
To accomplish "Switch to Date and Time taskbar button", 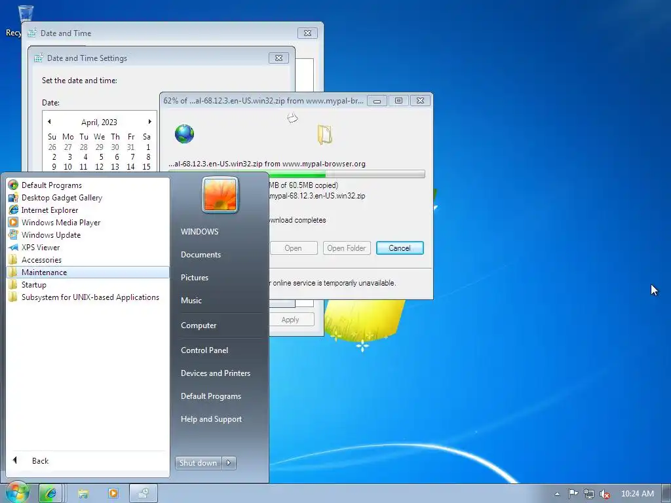I will pos(144,493).
